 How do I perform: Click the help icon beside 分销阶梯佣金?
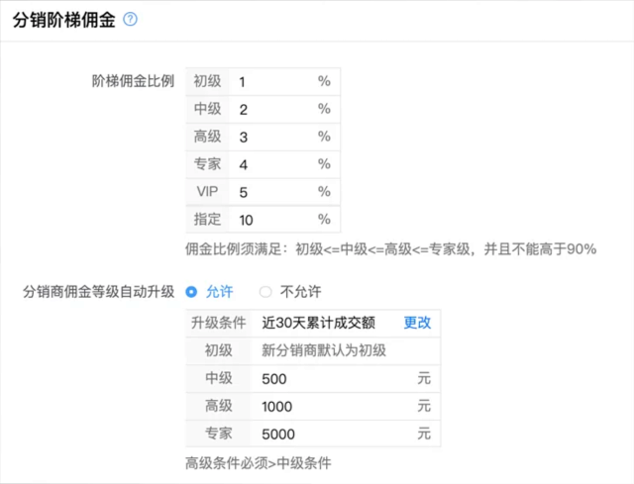click(x=130, y=19)
